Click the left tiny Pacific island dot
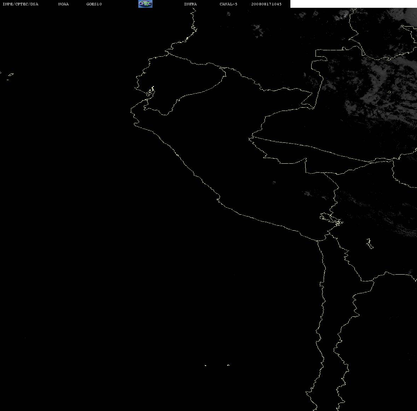 click(x=205, y=365)
